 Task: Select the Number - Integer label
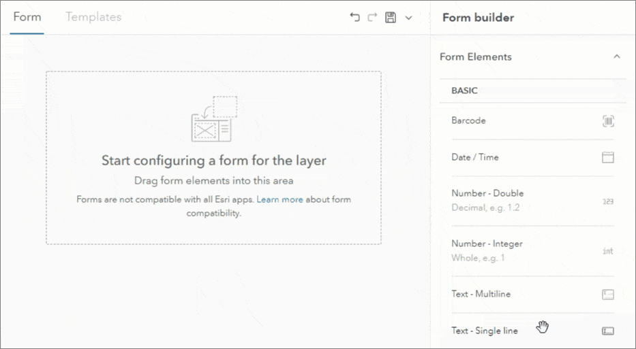[487, 244]
